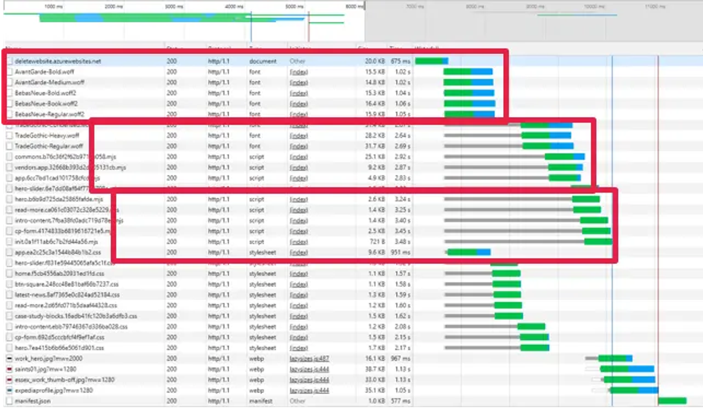Open BebasNeue-Bold.woff2 request details

[46, 93]
